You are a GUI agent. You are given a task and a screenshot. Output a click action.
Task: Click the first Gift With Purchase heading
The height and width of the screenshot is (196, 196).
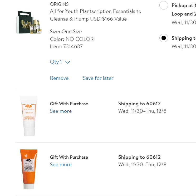pyautogui.click(x=69, y=104)
